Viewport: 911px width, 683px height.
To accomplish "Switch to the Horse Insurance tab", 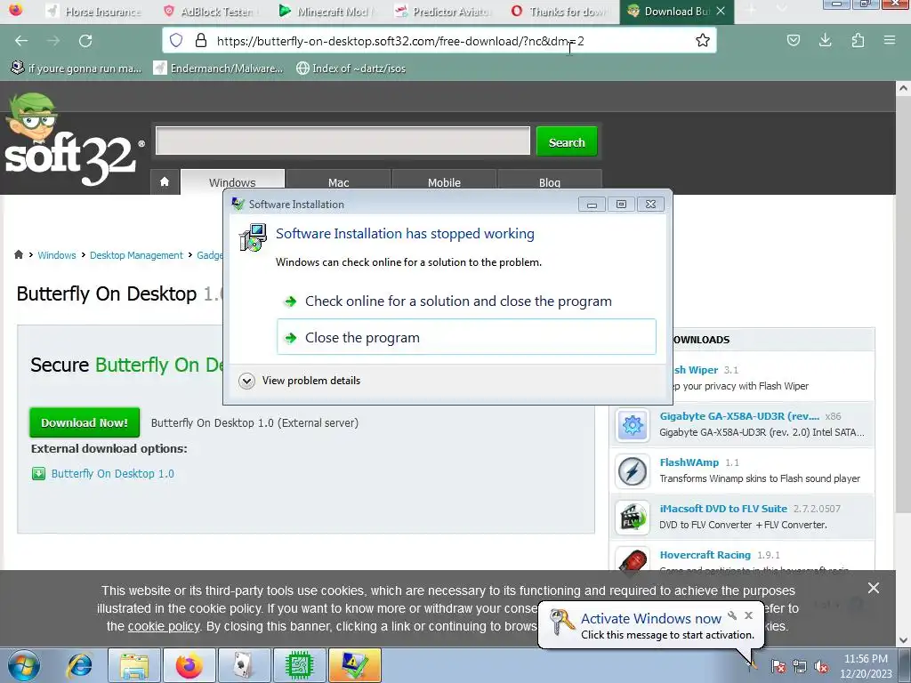I will pyautogui.click(x=94, y=11).
